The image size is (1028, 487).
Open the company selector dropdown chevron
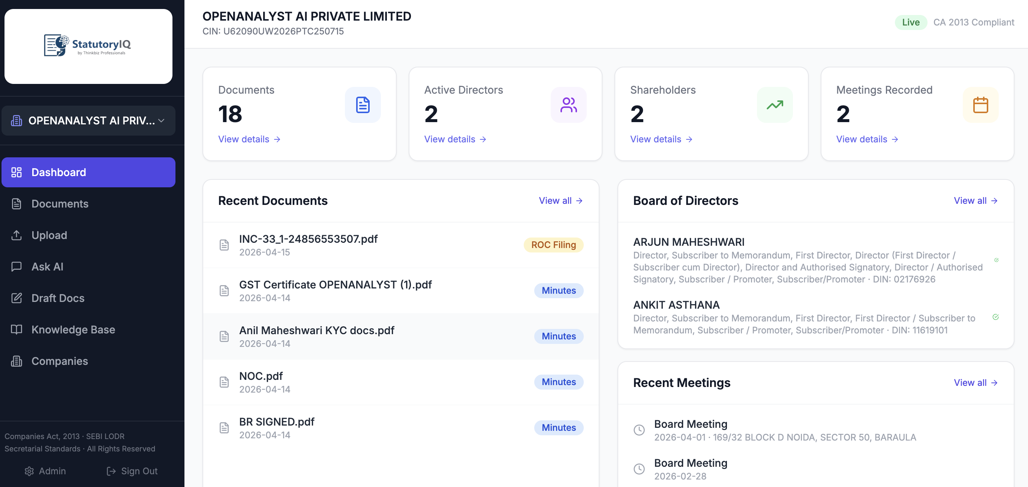point(162,121)
